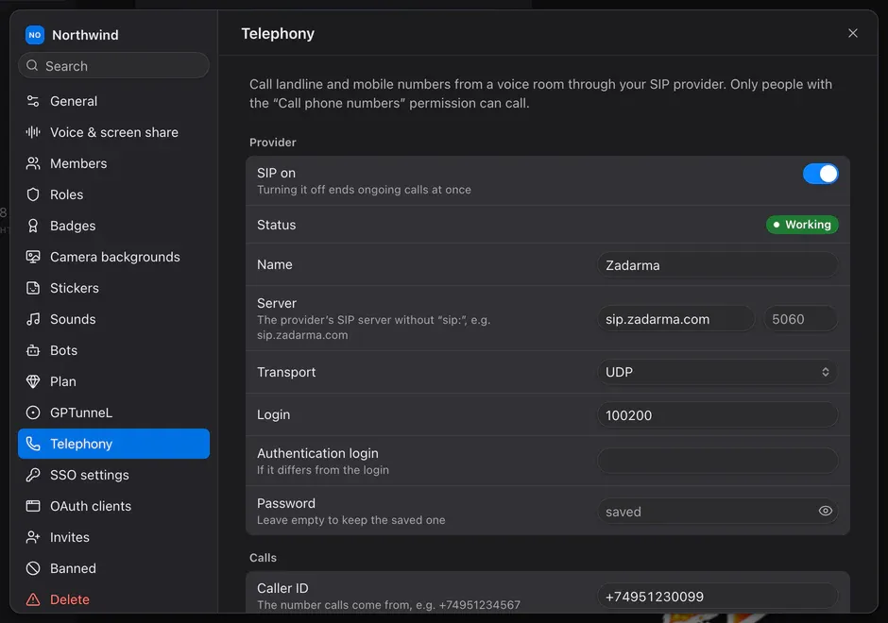Click the Telephony phone handset icon
888x623 pixels.
pyautogui.click(x=33, y=444)
